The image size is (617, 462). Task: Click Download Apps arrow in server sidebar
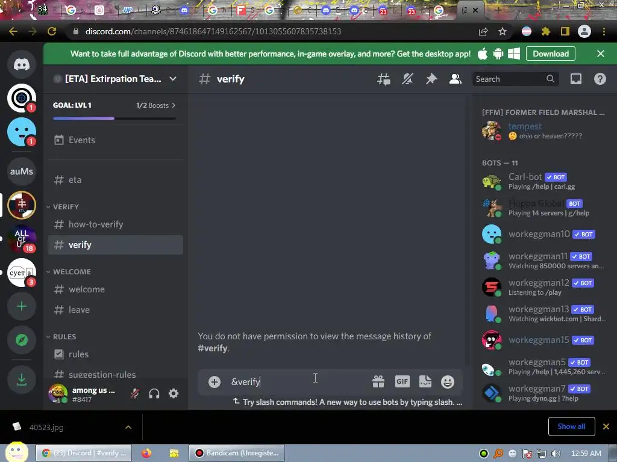22,380
